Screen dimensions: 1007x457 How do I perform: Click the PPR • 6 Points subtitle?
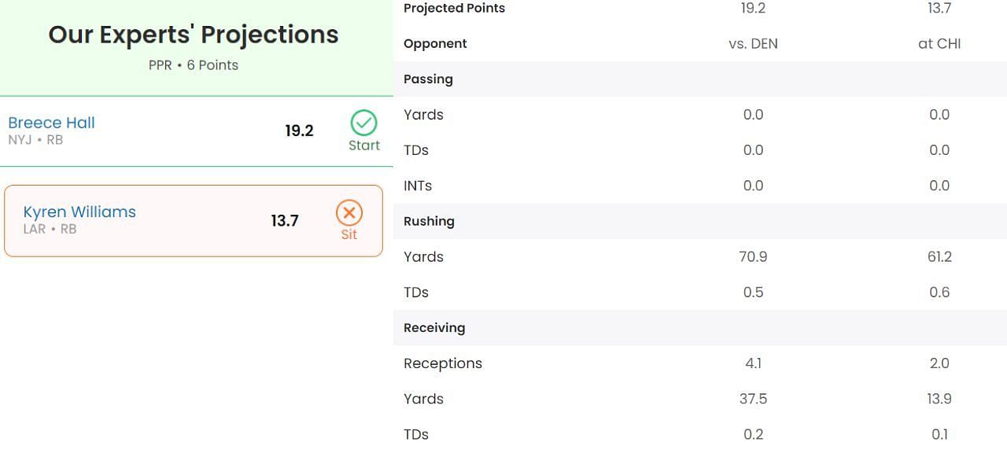pyautogui.click(x=194, y=65)
